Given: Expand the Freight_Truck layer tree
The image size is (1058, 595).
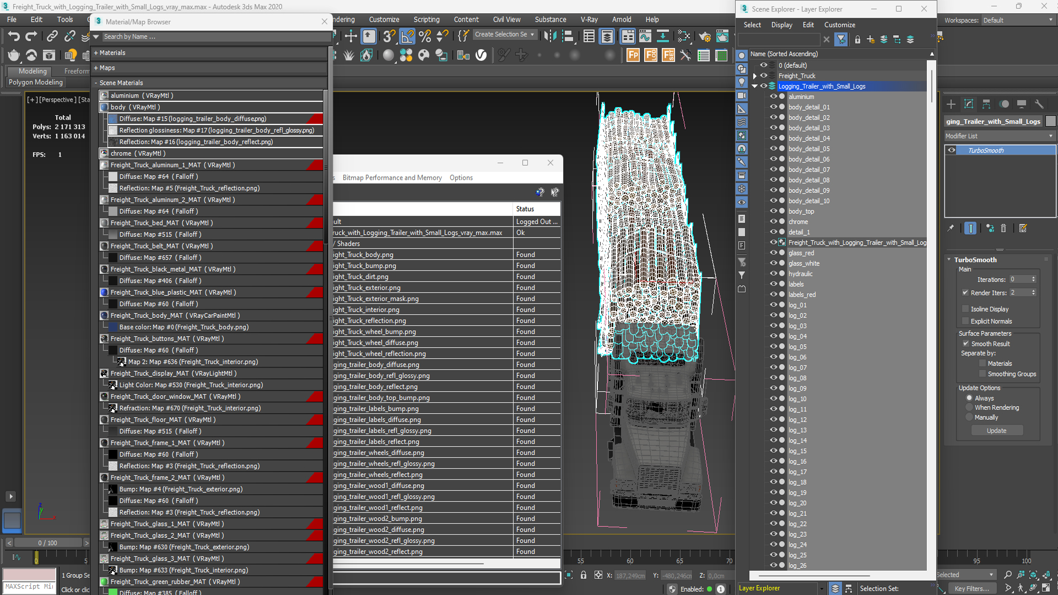Looking at the screenshot, I should pos(755,76).
